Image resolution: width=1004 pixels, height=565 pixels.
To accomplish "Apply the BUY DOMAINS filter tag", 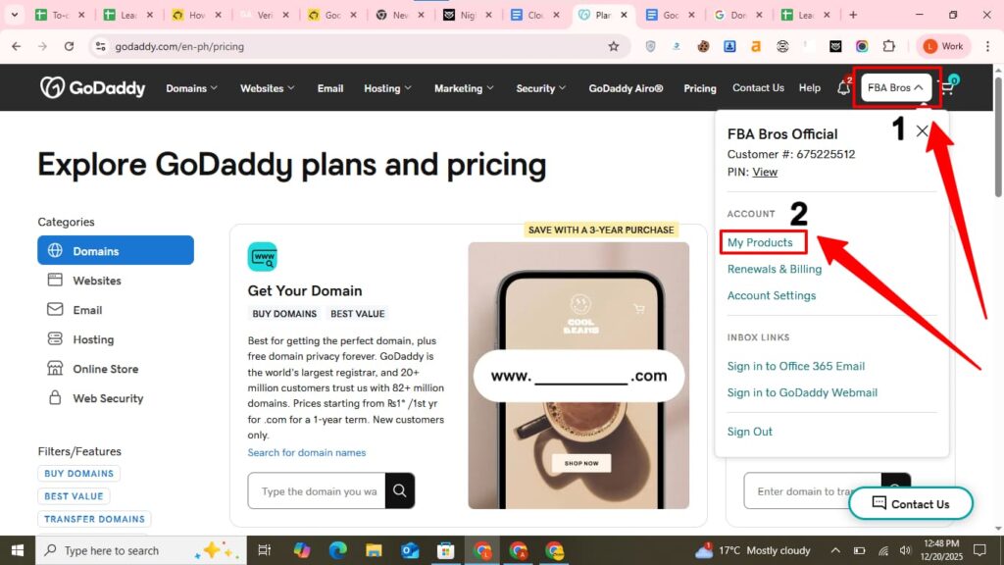I will (x=78, y=474).
